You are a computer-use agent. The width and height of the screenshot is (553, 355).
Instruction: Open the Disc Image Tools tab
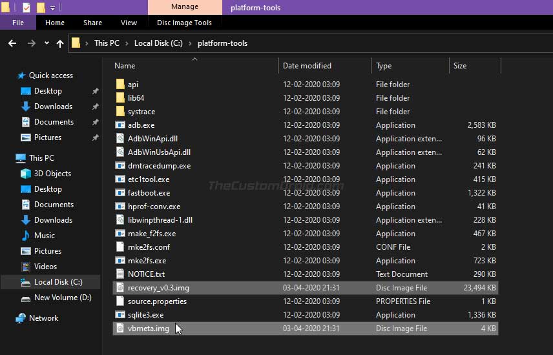(x=185, y=23)
